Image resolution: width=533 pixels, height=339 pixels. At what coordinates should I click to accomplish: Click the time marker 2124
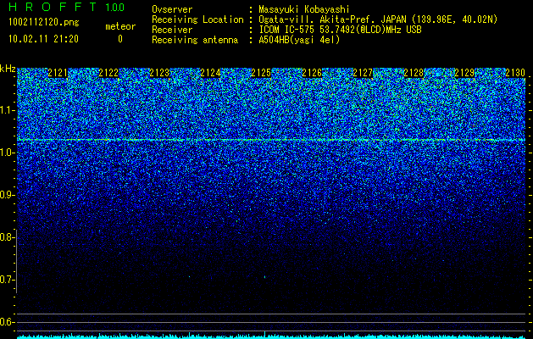coord(210,73)
